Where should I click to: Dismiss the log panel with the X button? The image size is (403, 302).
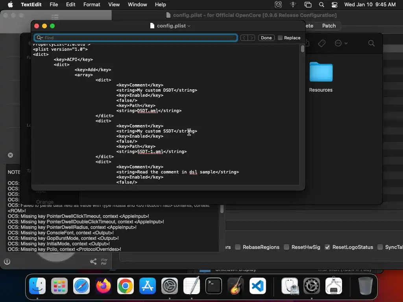[x=10, y=155]
